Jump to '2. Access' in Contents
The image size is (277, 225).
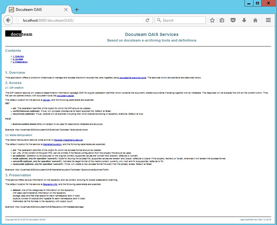[x=18, y=59]
